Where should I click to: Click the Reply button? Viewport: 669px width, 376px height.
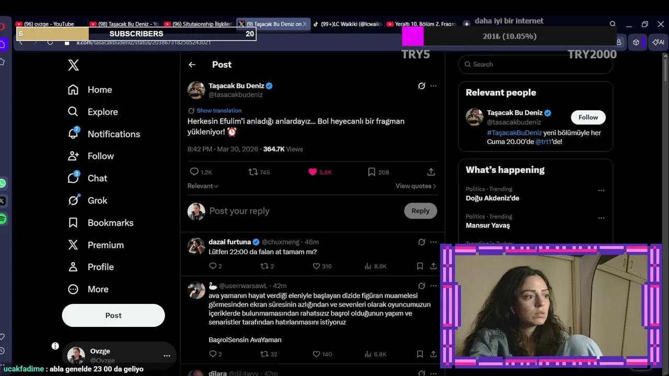(x=420, y=211)
